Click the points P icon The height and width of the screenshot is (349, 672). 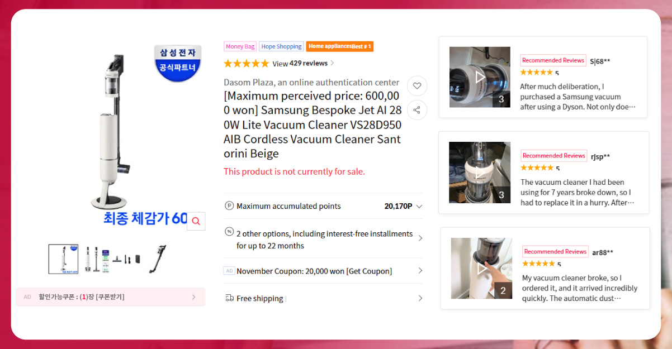[229, 205]
